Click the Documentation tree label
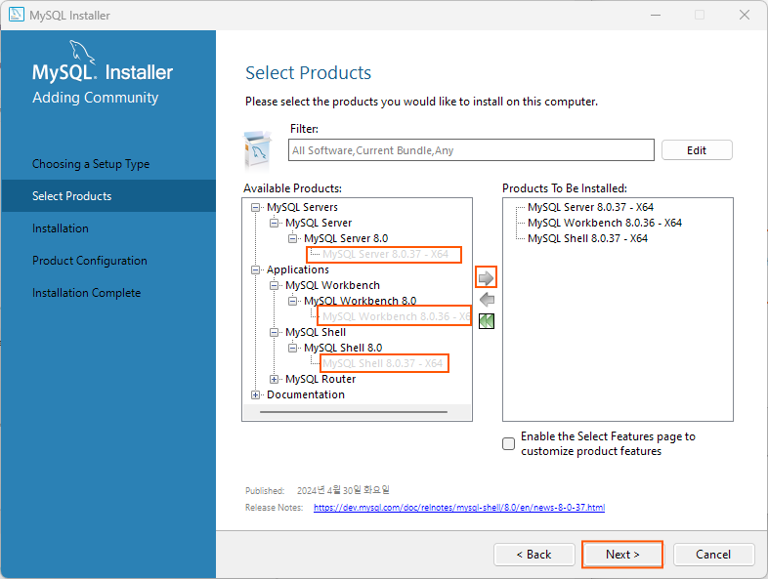 (306, 395)
